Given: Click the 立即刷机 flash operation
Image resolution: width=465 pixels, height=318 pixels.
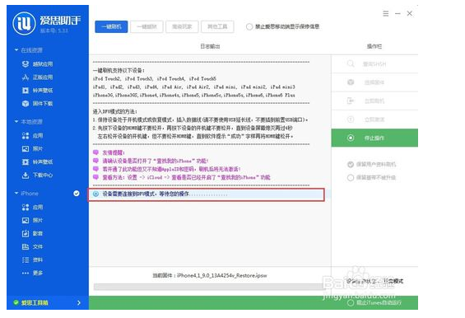Looking at the screenshot, I should (374, 101).
